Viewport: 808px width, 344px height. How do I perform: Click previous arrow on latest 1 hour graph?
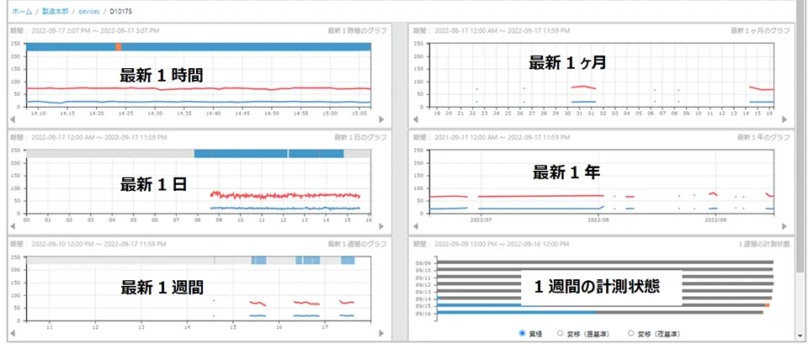[x=13, y=120]
